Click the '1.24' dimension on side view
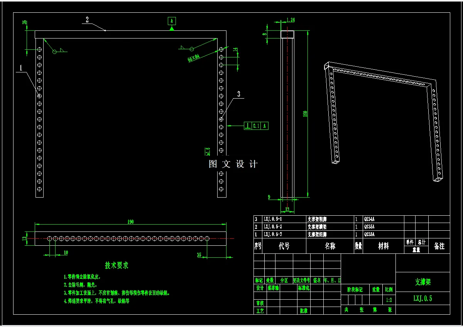The image size is (463, 327). (291, 20)
